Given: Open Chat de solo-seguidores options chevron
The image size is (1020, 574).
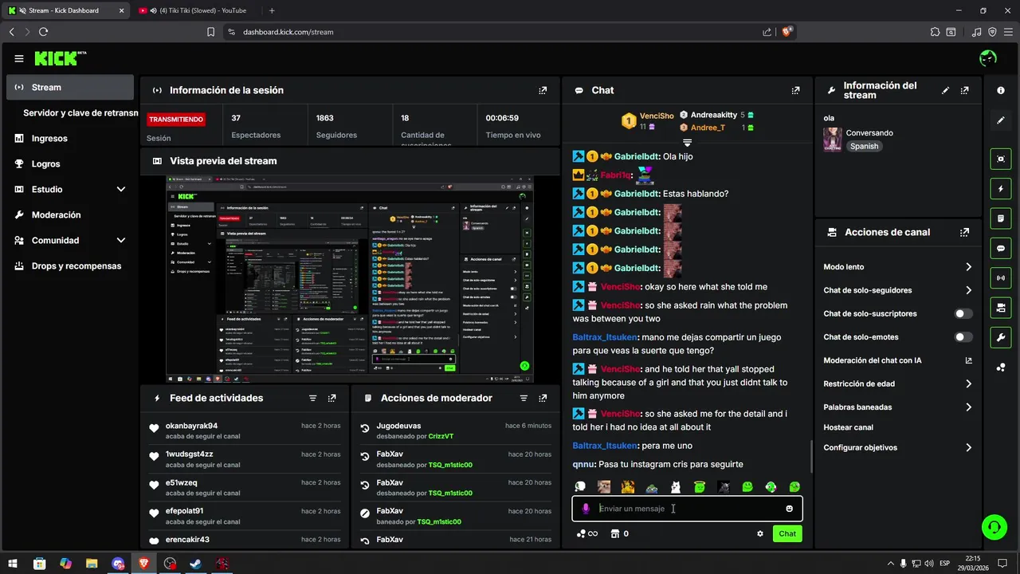Looking at the screenshot, I should tap(968, 290).
